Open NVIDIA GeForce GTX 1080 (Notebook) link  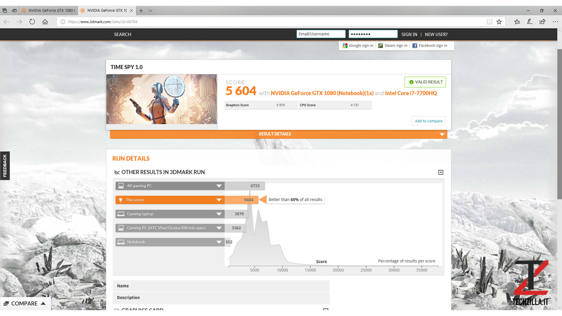tap(322, 93)
